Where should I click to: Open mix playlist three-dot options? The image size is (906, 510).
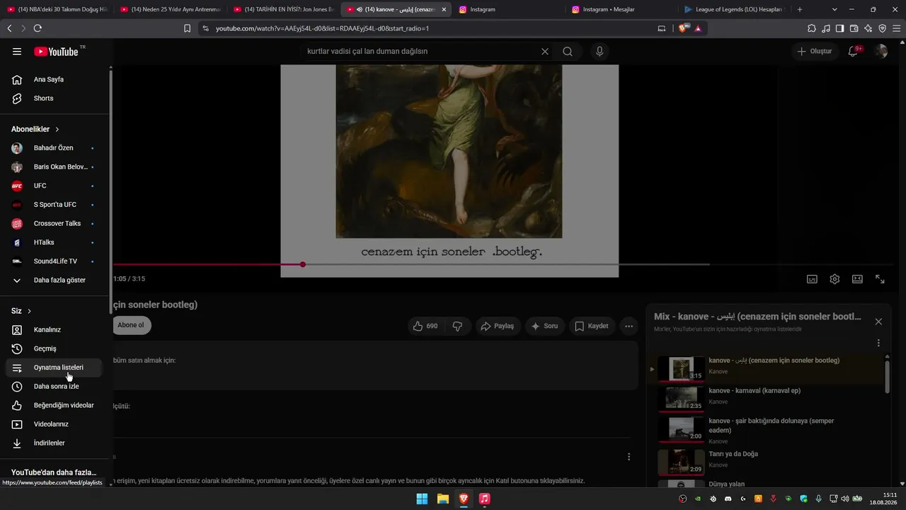click(878, 343)
